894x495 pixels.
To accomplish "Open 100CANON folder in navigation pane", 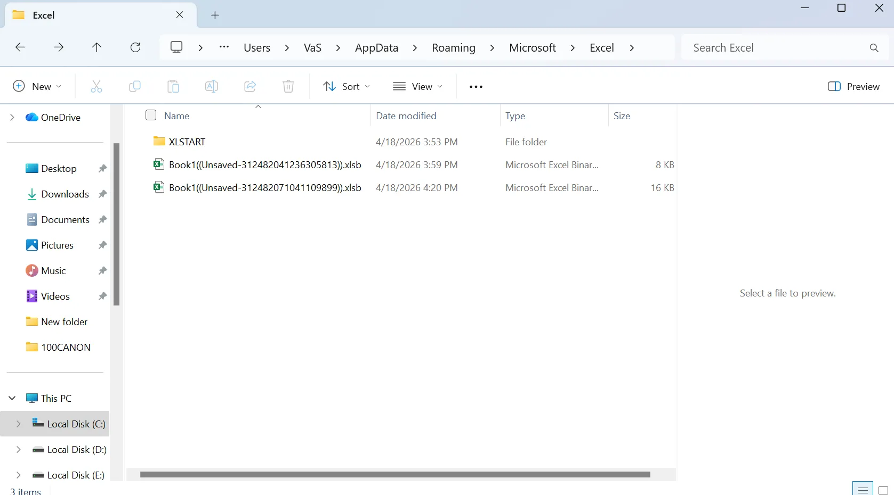I will (59, 348).
